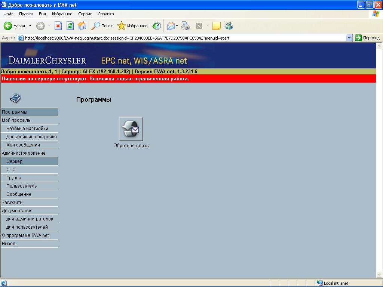Click the Forward arrow button
The width and height of the screenshot is (383, 287).
[x=40, y=26]
